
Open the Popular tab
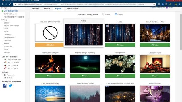pyautogui.click(x=58, y=9)
